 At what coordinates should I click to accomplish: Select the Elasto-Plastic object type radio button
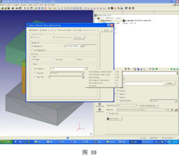point(118,101)
